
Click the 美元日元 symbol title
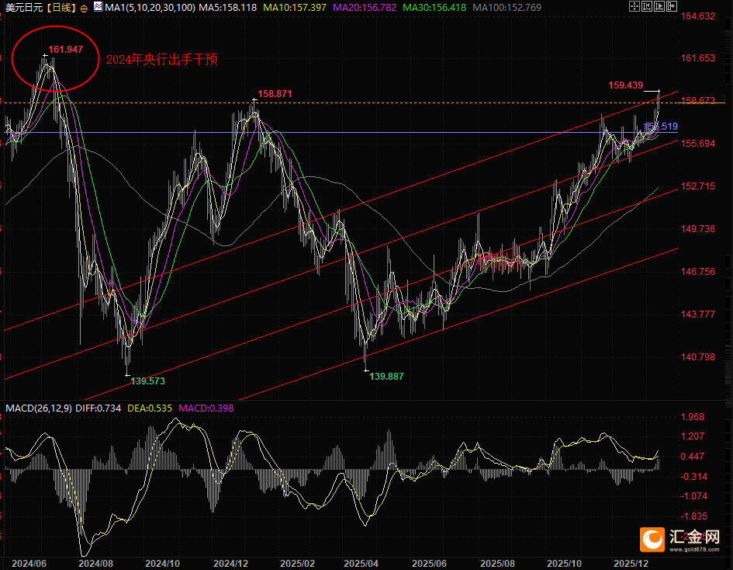[24, 8]
